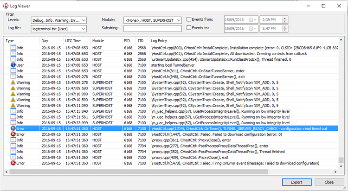Click the blue User icon in the TunnelServer row
This screenshot has width=348, height=191.
click(13, 65)
